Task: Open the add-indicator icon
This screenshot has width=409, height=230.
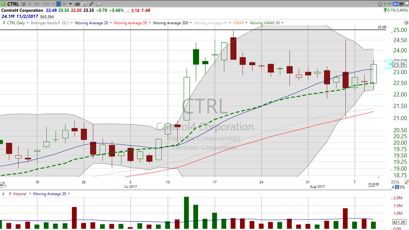Action: [84, 4]
